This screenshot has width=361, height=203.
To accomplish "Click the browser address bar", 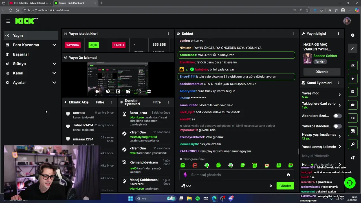I will pyautogui.click(x=158, y=10).
